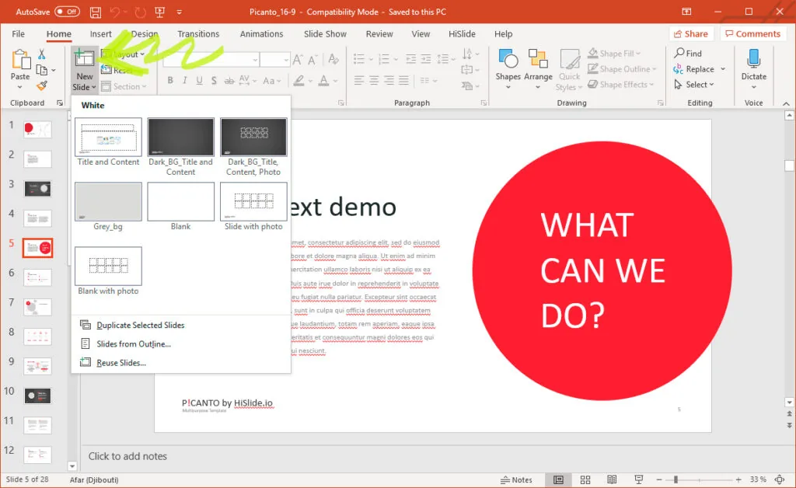Click the Save icon in title bar
The height and width of the screenshot is (488, 796).
pos(95,12)
